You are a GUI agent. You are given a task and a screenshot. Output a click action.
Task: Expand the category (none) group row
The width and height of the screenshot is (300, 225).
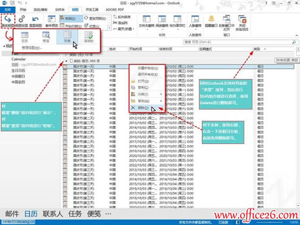tap(66, 55)
